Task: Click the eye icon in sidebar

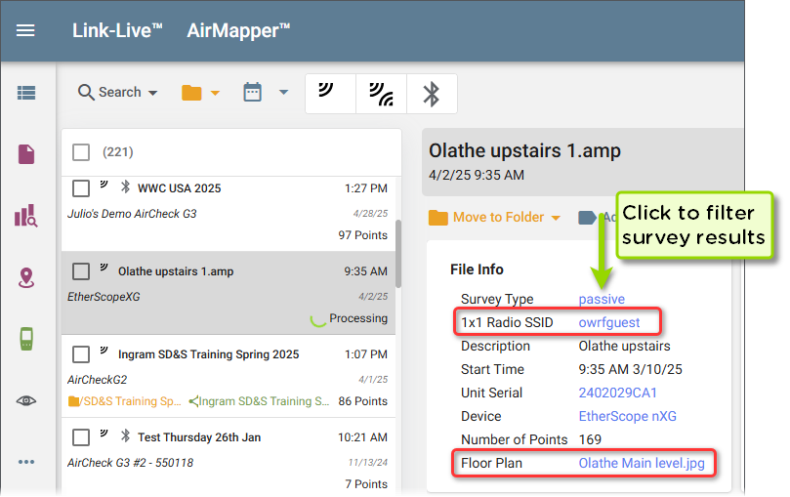Action: tap(26, 400)
